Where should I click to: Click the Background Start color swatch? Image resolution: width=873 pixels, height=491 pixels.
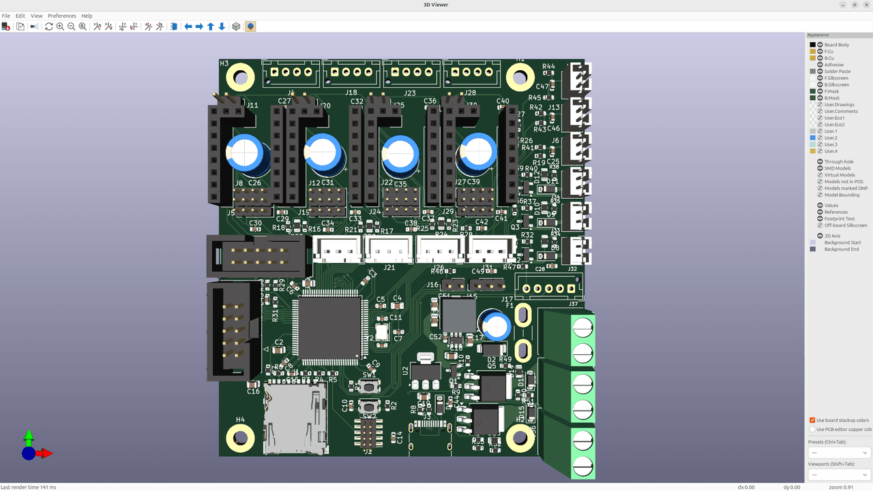[x=812, y=242]
